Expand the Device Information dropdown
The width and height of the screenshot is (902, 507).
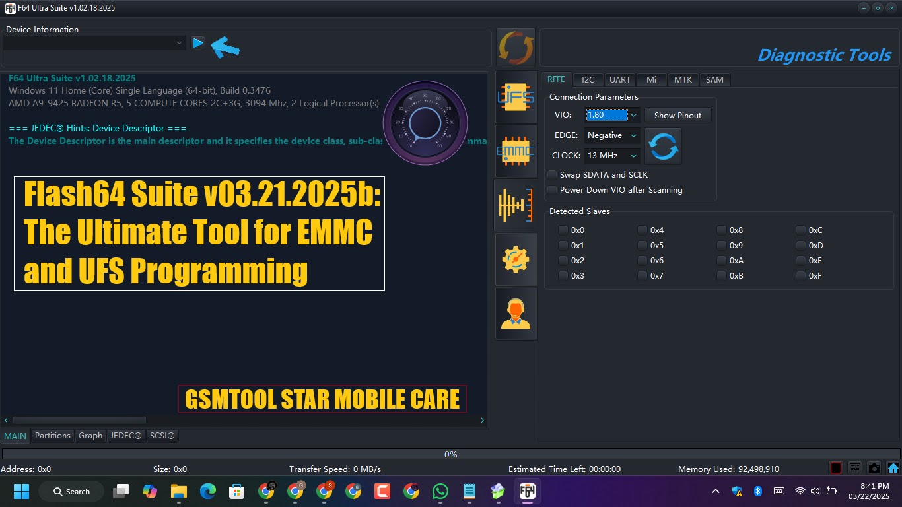pyautogui.click(x=179, y=42)
